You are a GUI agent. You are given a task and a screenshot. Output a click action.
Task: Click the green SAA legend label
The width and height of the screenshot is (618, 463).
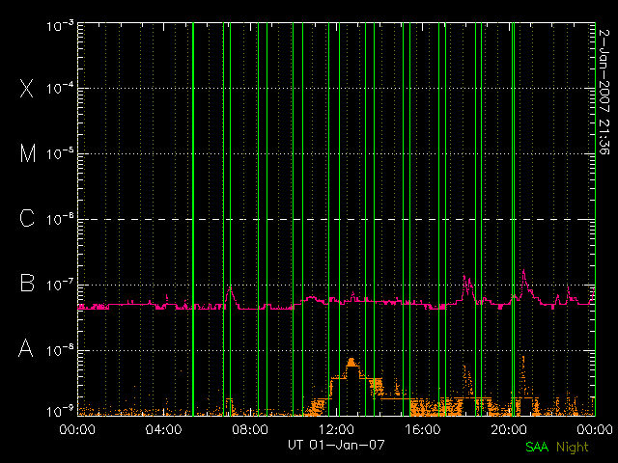click(537, 447)
